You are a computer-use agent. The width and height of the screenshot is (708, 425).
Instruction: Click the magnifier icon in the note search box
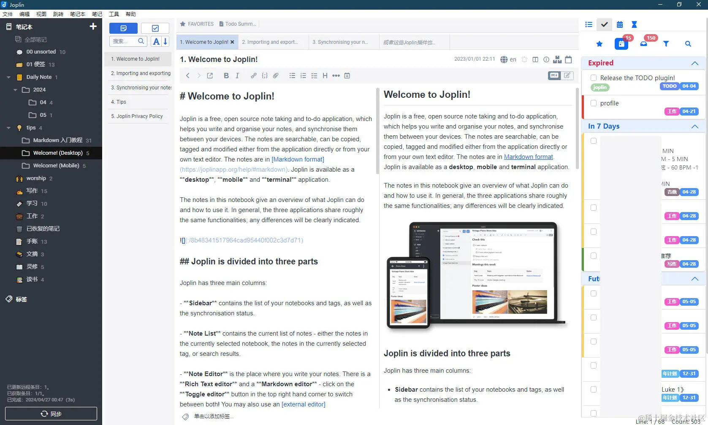tap(141, 41)
